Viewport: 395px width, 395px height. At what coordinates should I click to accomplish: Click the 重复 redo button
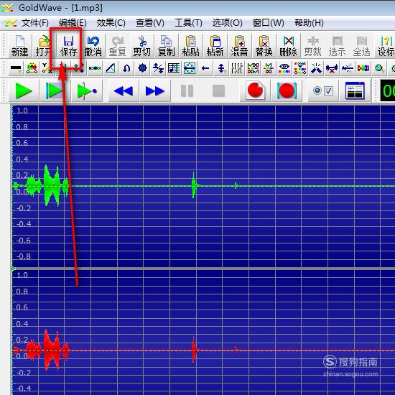[x=117, y=46]
